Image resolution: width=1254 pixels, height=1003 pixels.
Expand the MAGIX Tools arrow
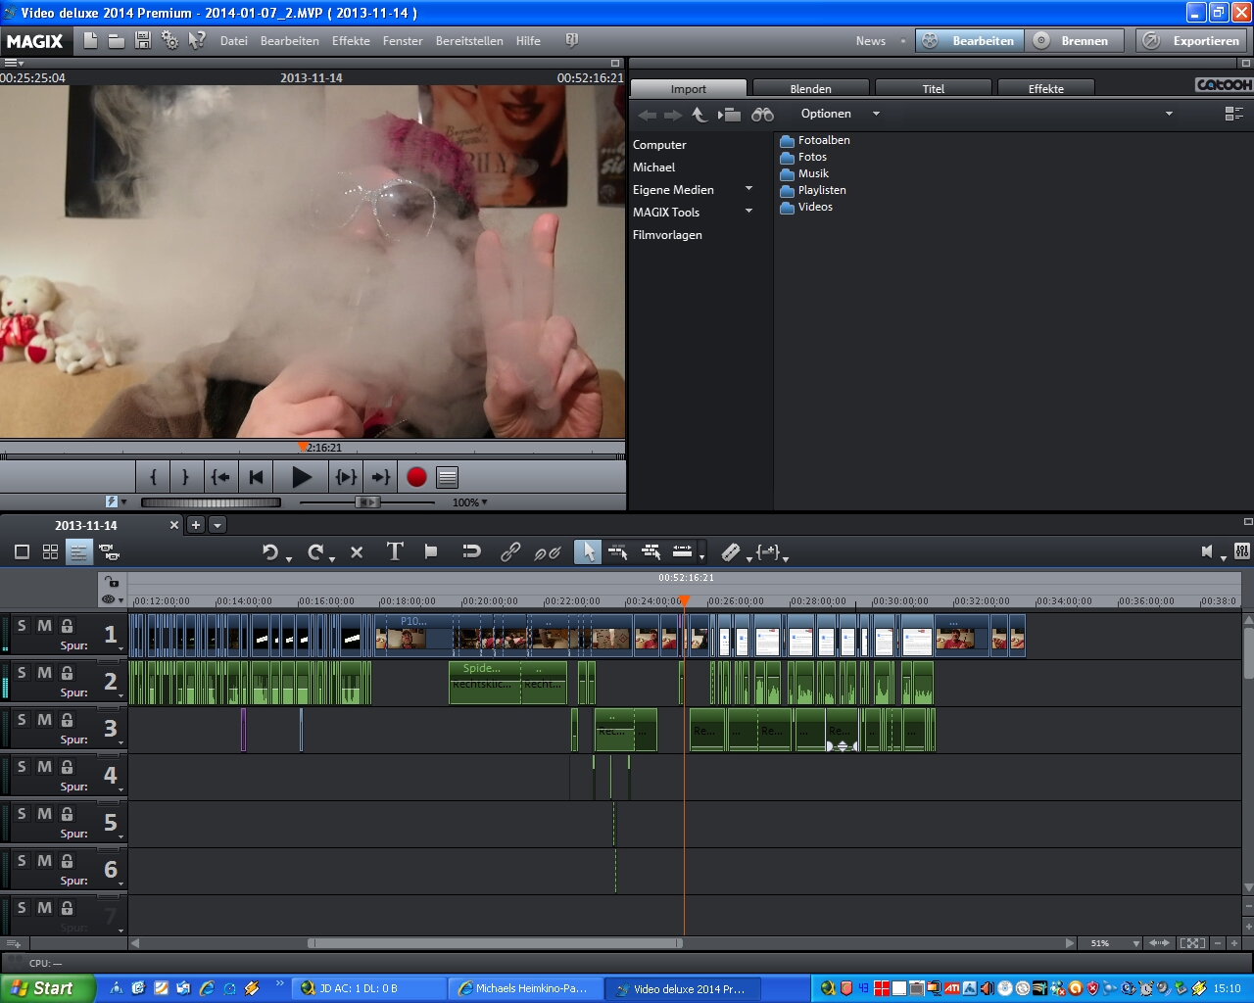pos(749,212)
